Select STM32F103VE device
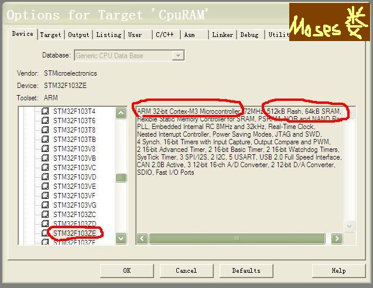 pyautogui.click(x=74, y=187)
